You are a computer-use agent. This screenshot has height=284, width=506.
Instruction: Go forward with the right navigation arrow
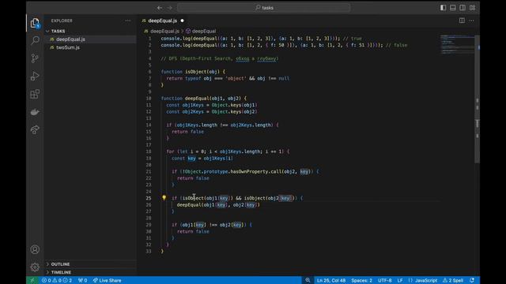point(170,8)
